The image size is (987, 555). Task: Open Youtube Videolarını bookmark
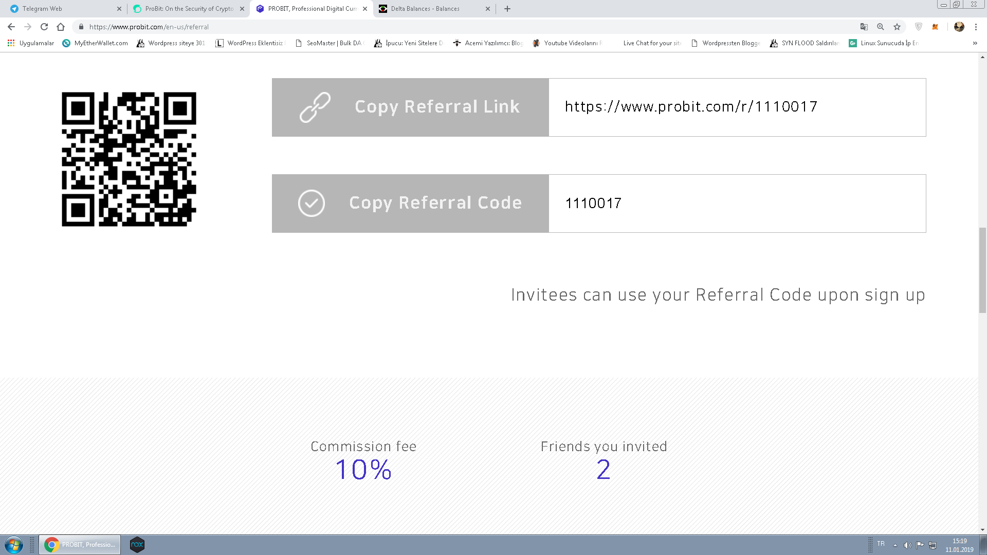(568, 43)
